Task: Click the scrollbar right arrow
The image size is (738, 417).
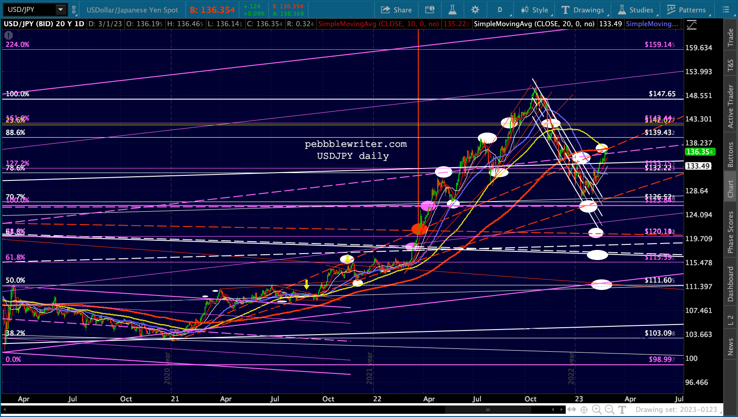Action: 562,410
